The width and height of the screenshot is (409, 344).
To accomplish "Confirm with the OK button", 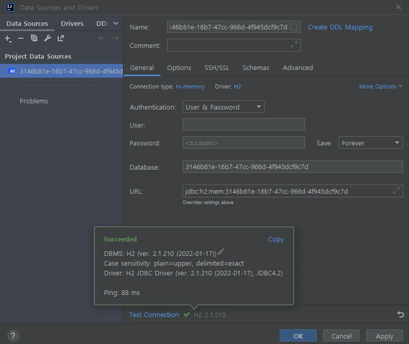I will click(x=298, y=336).
